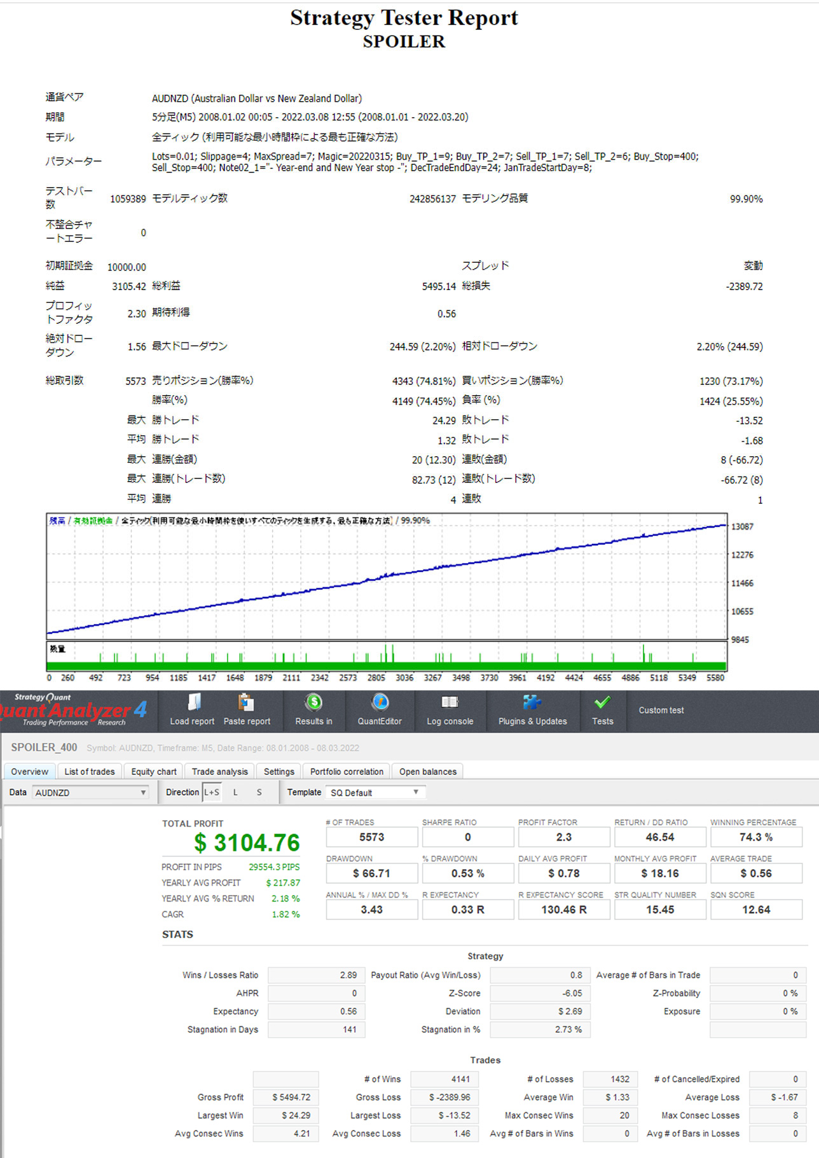The image size is (819, 1158).
Task: Click the Annual % / Max DD value 3.43
Action: point(372,910)
